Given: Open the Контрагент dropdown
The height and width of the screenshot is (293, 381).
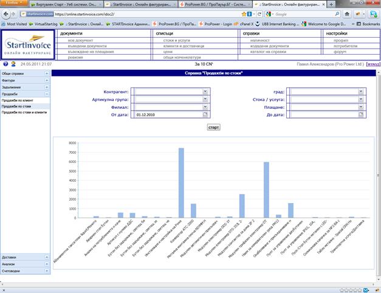Looking at the screenshot, I should (x=205, y=91).
